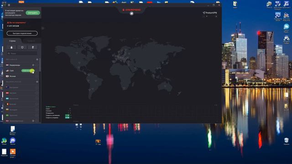Select the Netherlands server row
The image size is (292, 164).
(x=21, y=65)
